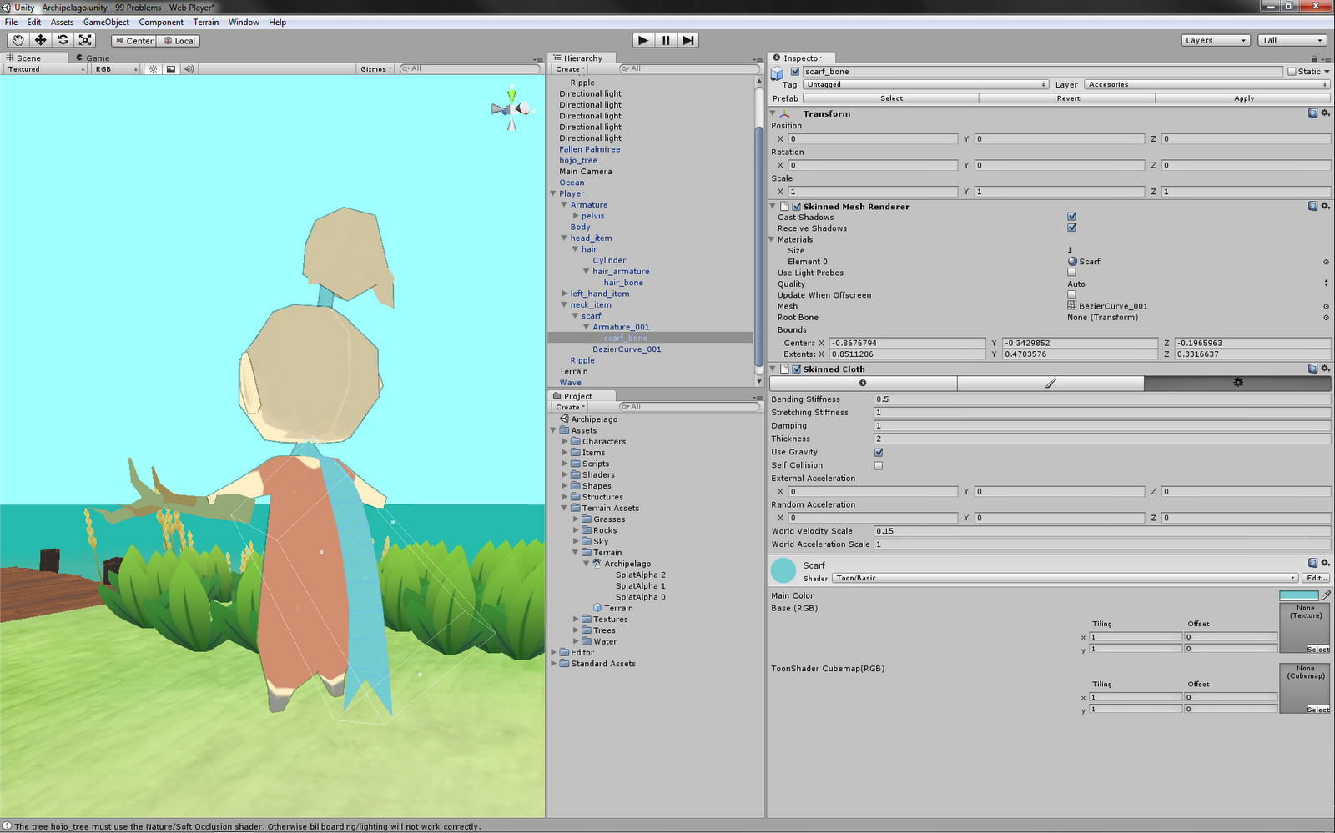Toggle scene lighting with the sun icon
This screenshot has height=833, width=1335.
coord(153,68)
